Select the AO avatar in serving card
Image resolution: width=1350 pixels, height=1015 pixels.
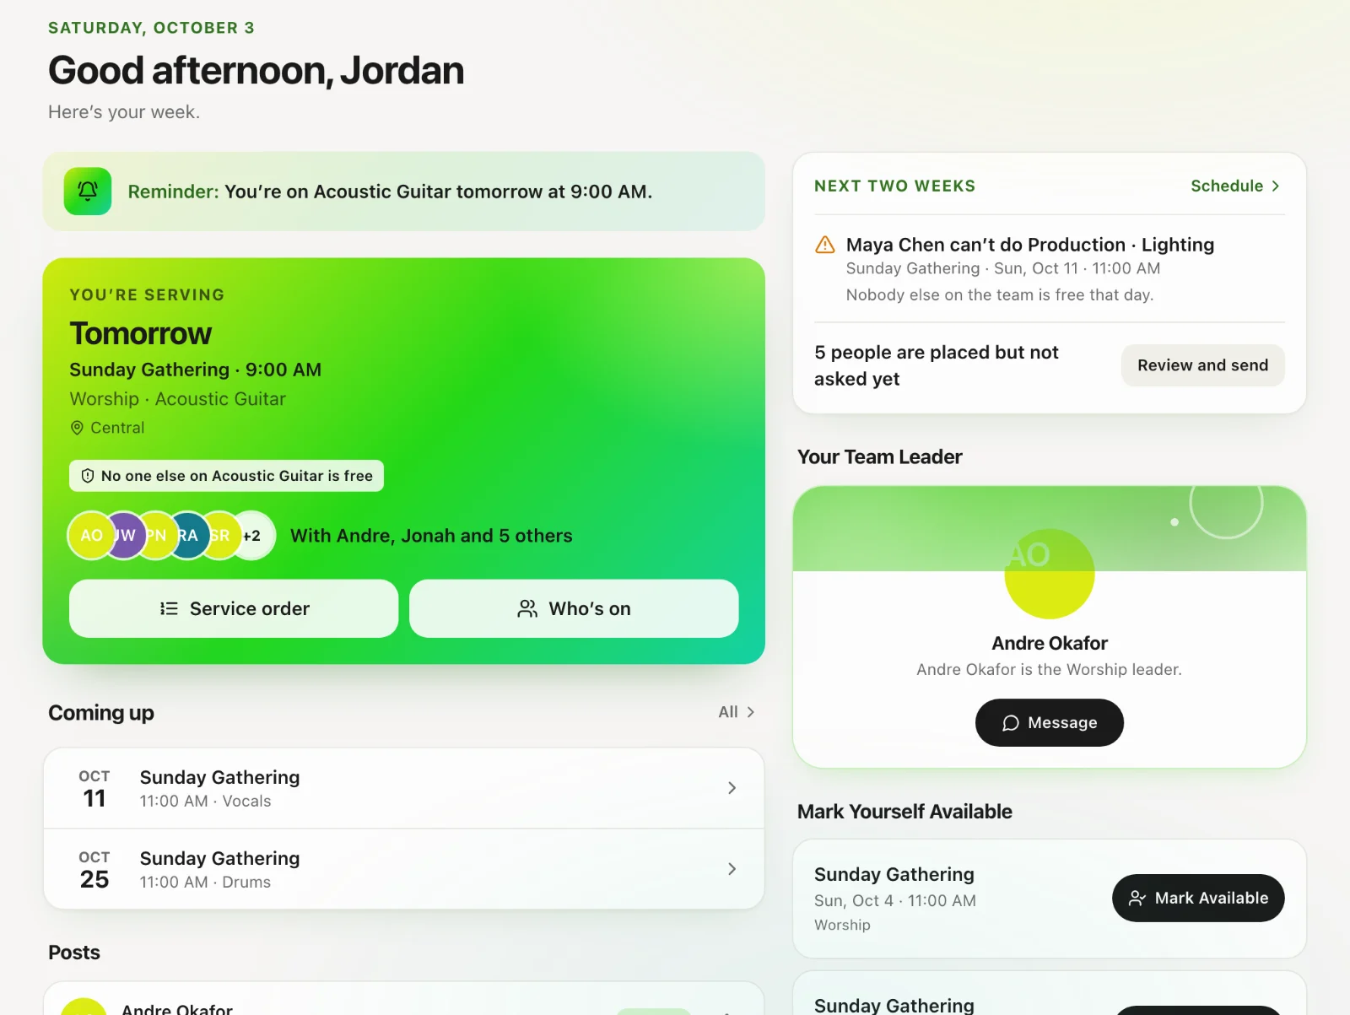tap(91, 536)
